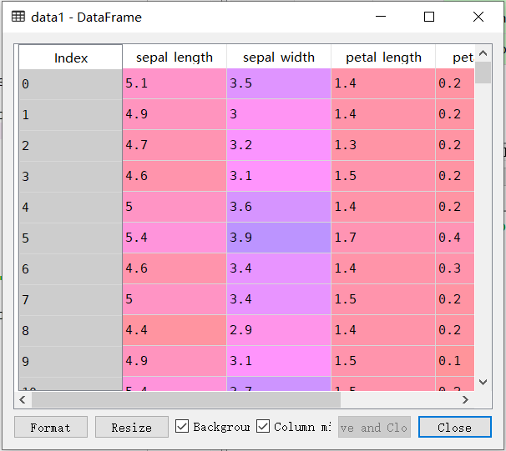The image size is (506, 451).
Task: Sort by the sepal length column header
Action: pos(175,58)
